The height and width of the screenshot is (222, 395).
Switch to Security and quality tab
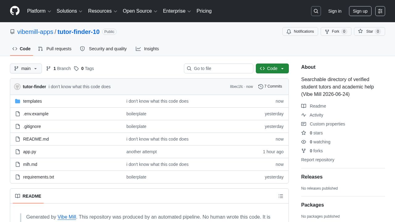pyautogui.click(x=103, y=49)
